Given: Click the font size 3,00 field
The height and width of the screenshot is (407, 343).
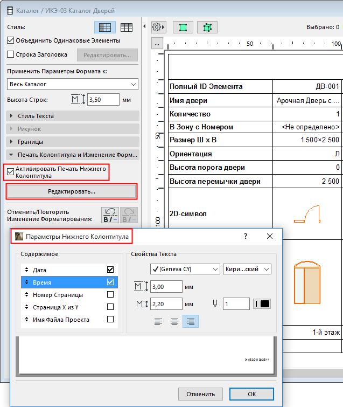Looking at the screenshot, I should pos(166,287).
